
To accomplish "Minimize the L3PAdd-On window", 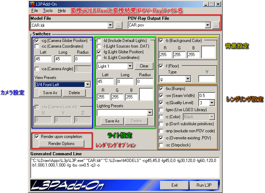I will [x=205, y=4].
